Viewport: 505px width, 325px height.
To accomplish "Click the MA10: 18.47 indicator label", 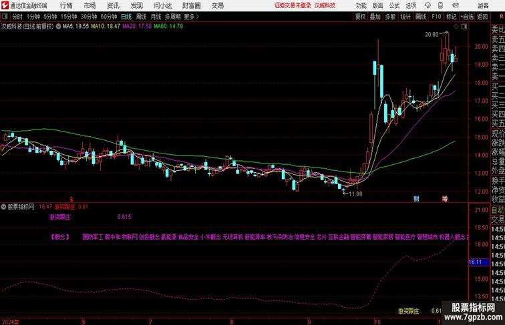I will (106, 27).
